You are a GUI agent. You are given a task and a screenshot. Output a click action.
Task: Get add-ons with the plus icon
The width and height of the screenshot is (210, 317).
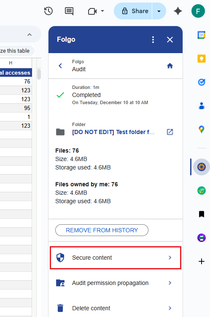click(202, 261)
